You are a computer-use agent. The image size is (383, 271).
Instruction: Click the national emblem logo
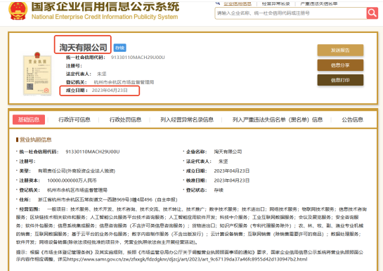(18, 11)
